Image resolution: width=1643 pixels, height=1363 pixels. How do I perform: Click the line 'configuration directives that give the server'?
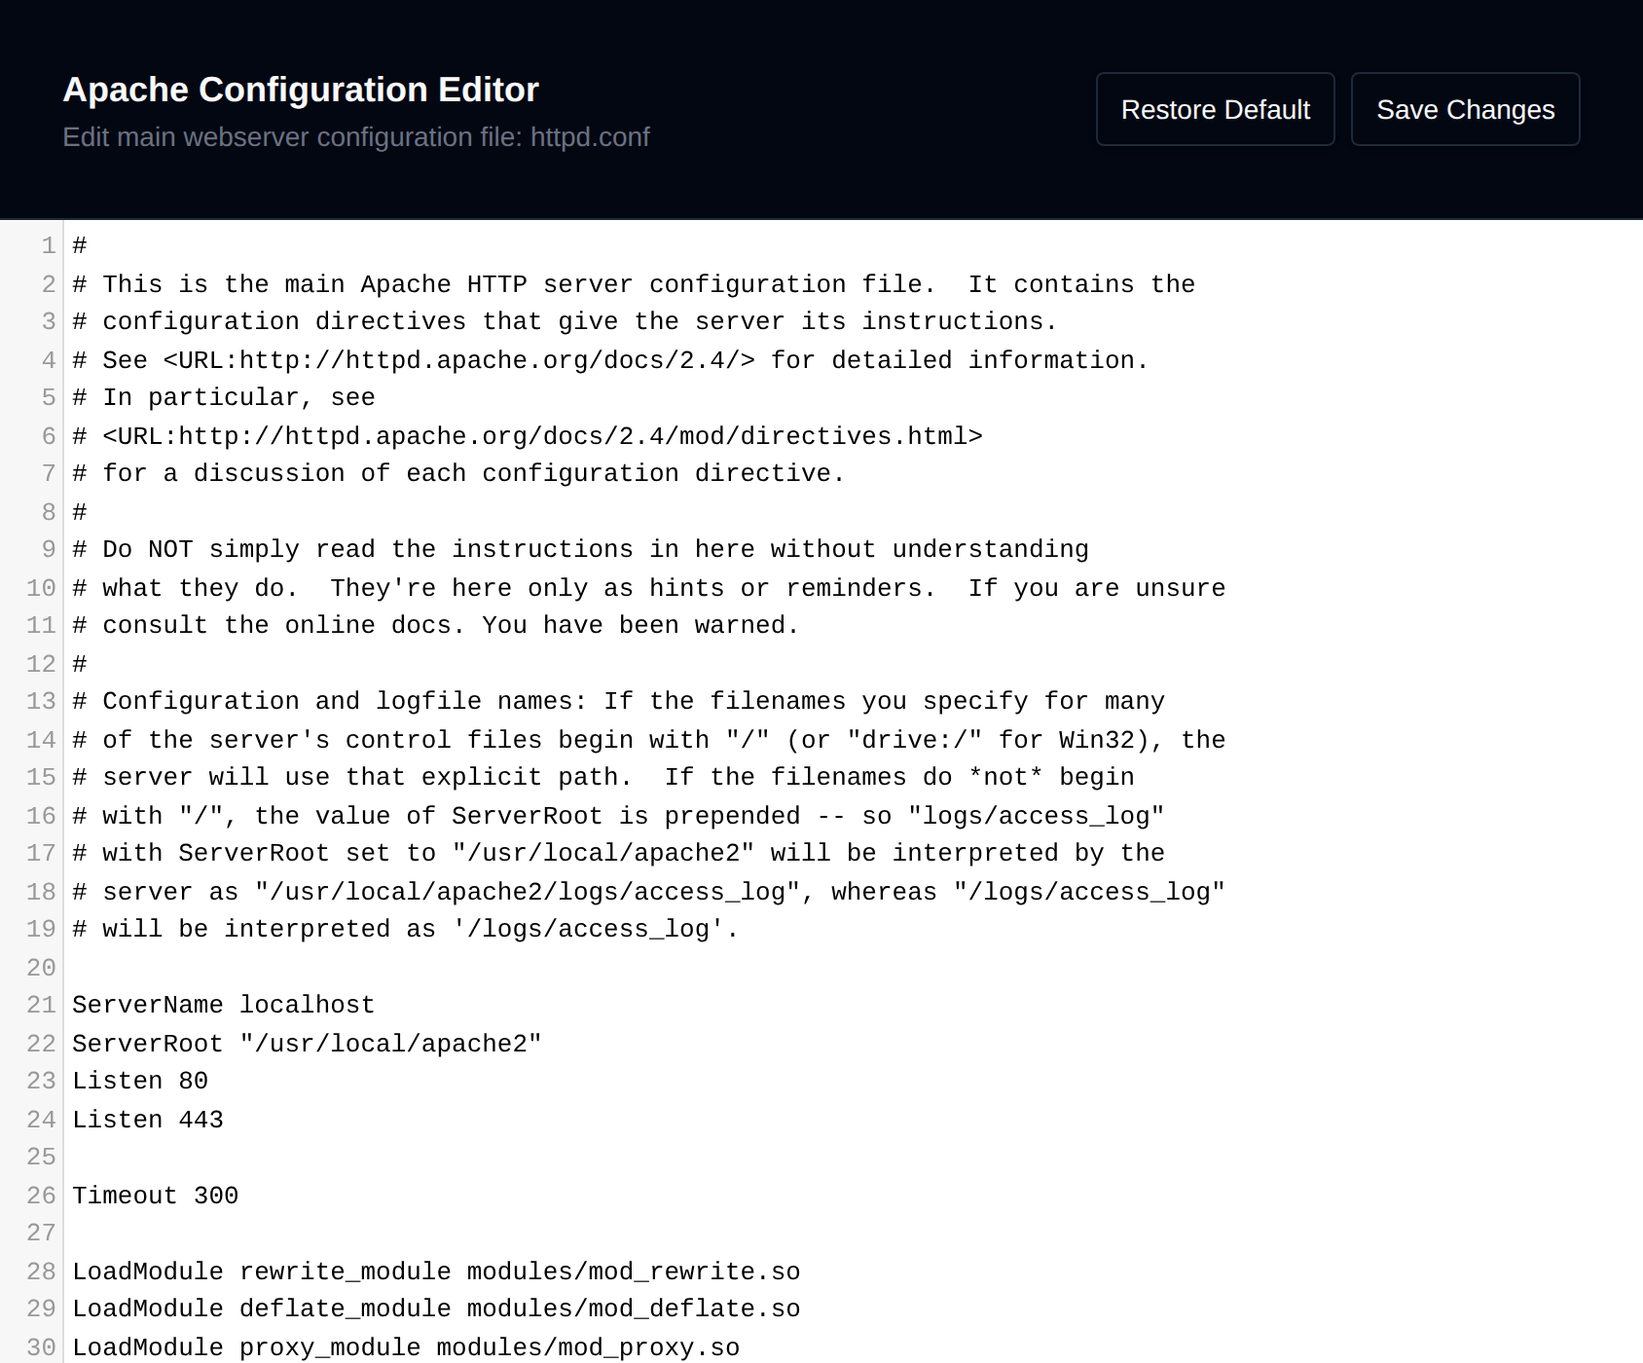coord(565,321)
